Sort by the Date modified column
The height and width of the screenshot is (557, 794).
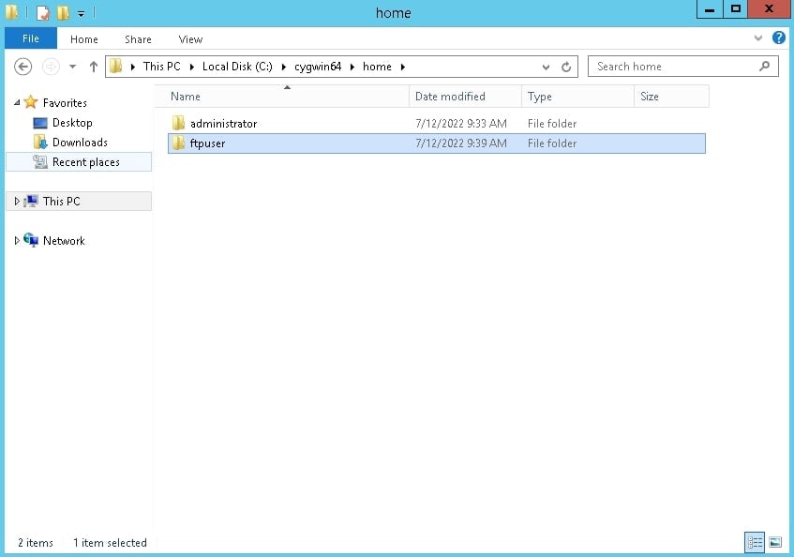pos(465,97)
